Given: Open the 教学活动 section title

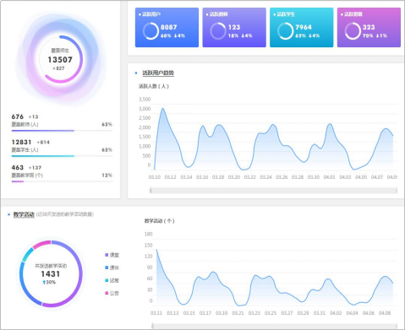Looking at the screenshot, I should tap(24, 214).
